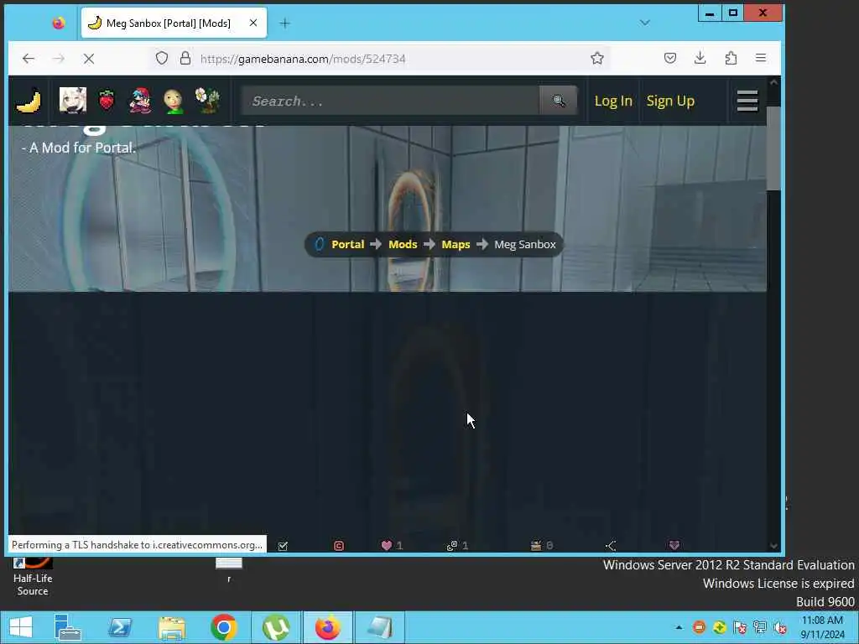Click the red copyright license icon
The width and height of the screenshot is (859, 644).
[x=339, y=545]
